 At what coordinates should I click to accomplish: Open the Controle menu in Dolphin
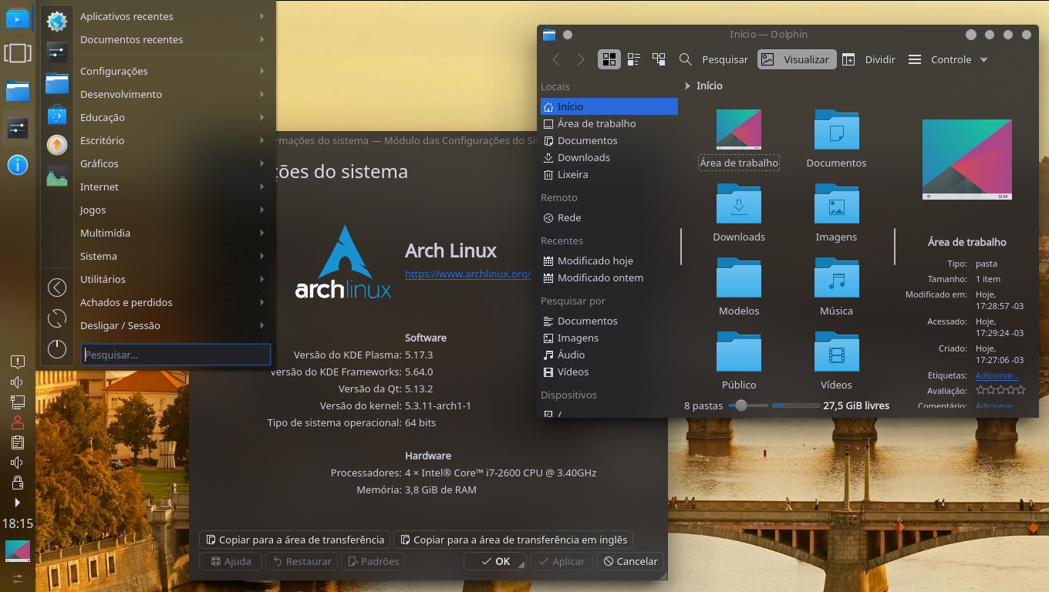948,59
